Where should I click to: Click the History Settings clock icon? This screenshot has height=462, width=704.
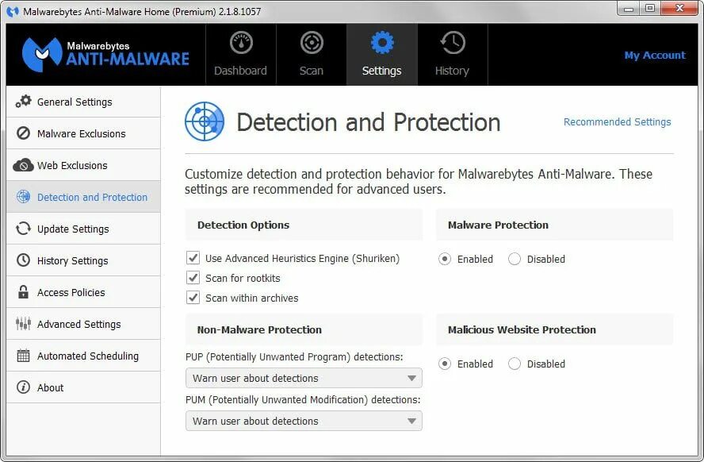tap(22, 260)
